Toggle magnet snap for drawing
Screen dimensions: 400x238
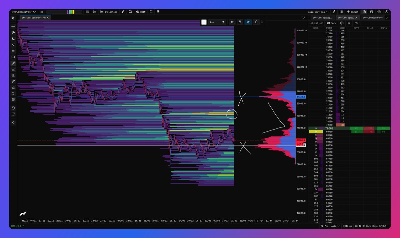[x=232, y=22]
